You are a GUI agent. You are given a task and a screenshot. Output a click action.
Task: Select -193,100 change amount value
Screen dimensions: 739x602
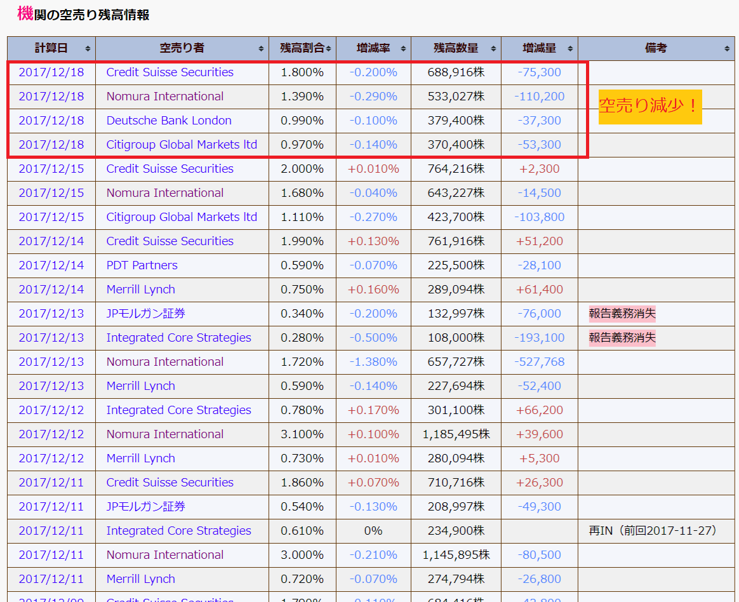pos(539,338)
